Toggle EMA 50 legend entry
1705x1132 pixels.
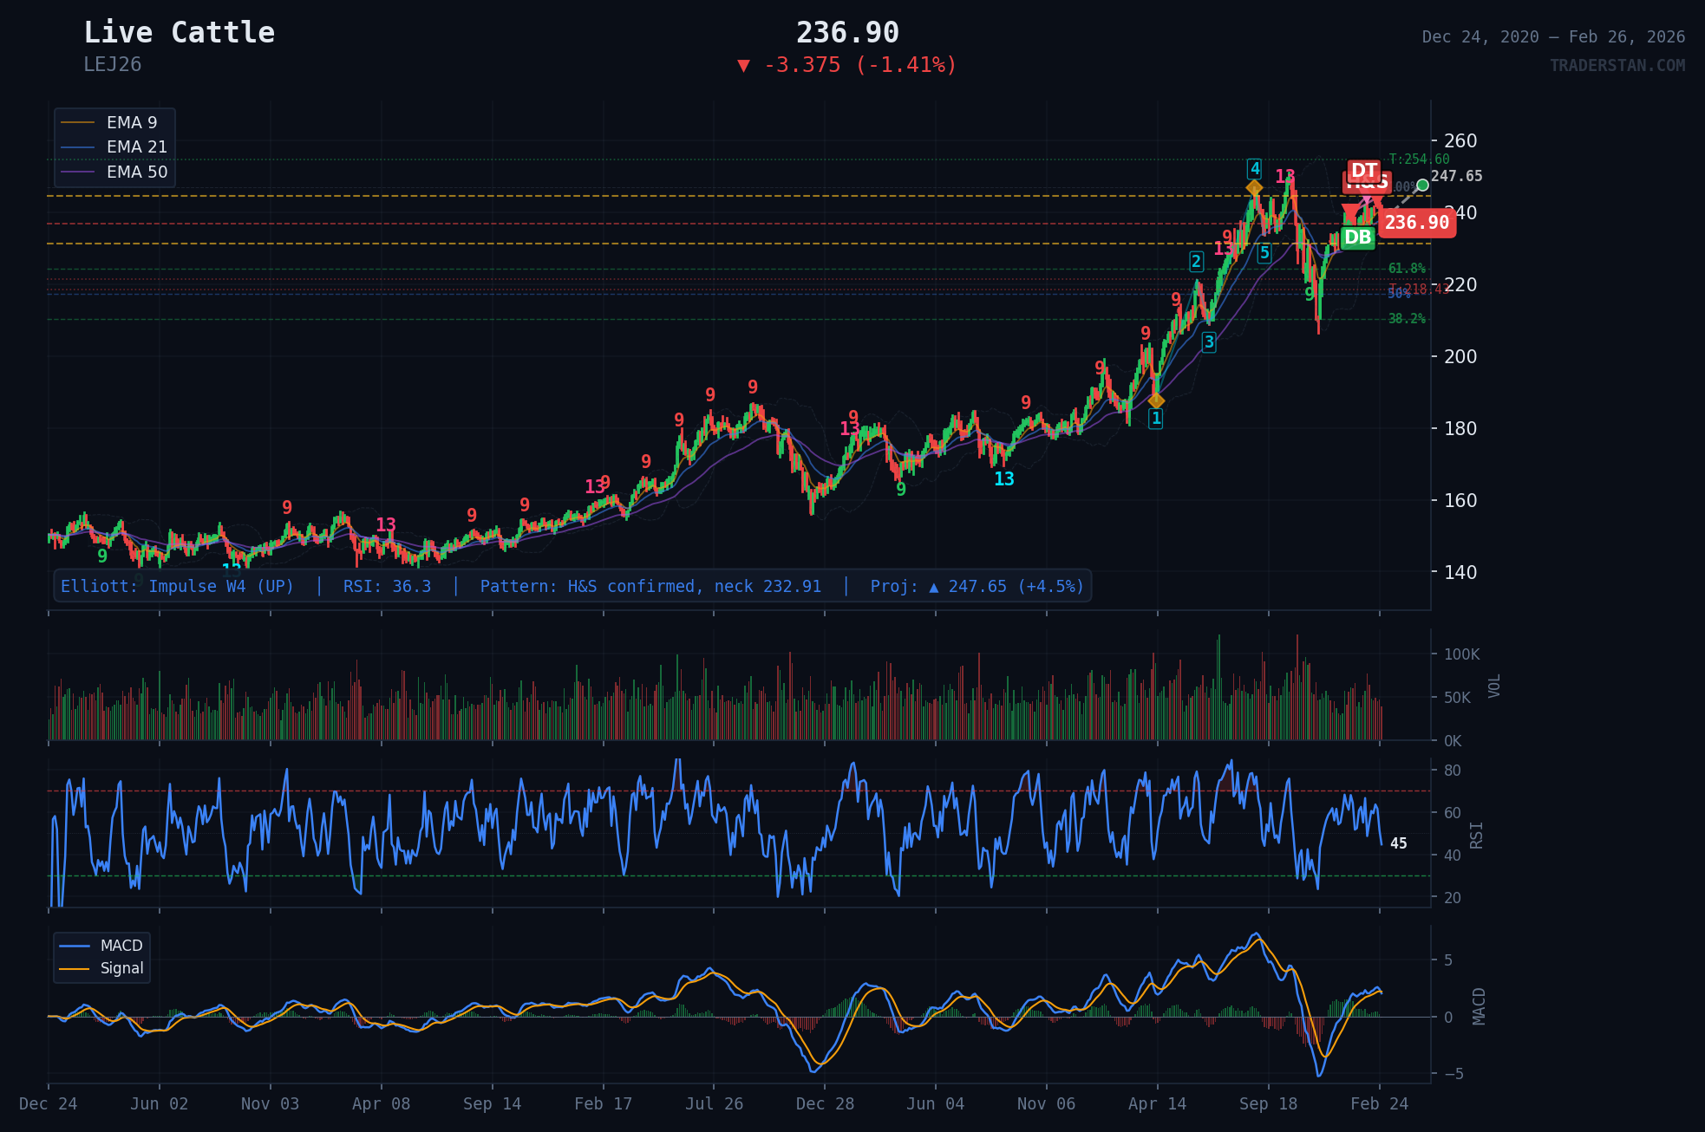click(x=136, y=172)
